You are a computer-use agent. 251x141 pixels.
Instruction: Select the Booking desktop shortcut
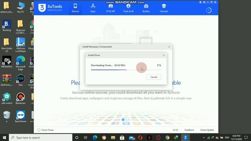point(7,25)
